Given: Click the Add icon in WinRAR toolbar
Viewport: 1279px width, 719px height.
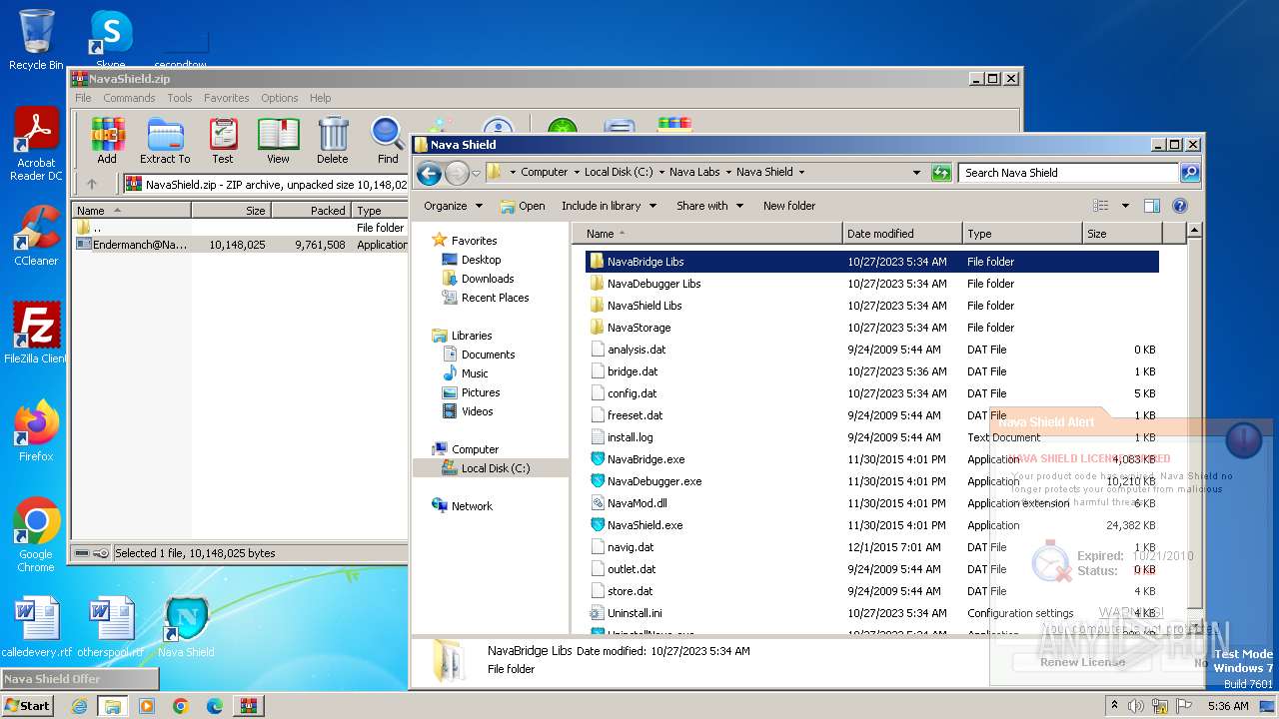Looking at the screenshot, I should coord(107,141).
